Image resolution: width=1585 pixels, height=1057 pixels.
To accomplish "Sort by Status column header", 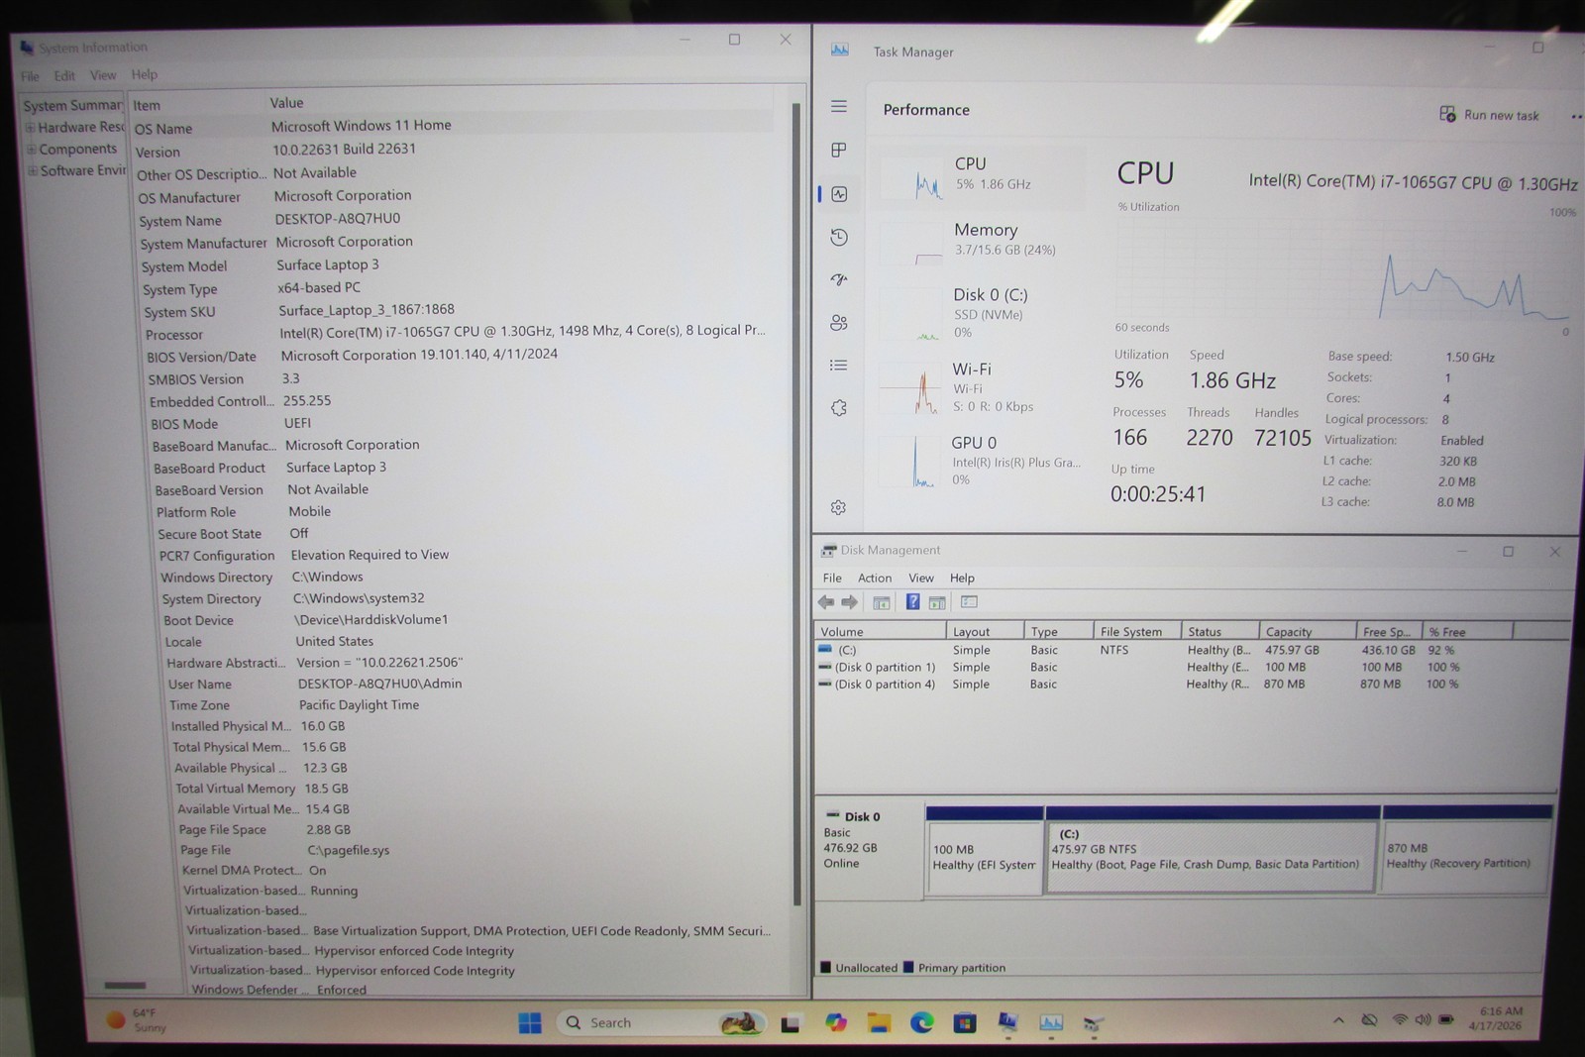I will (x=1220, y=631).
